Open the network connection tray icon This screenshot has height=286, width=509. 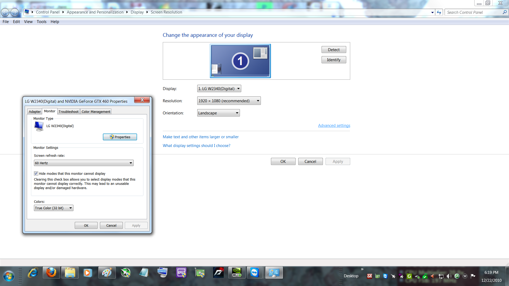[x=441, y=276]
